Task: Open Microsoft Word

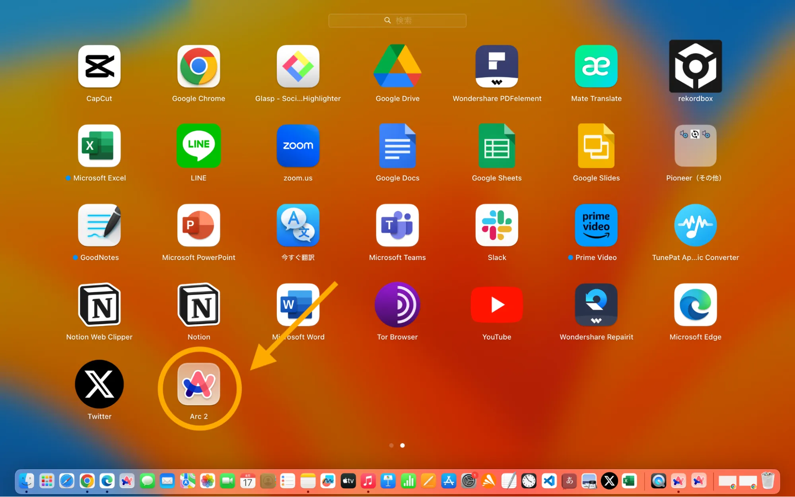Action: point(298,305)
